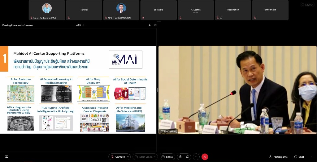Toggle the Start video button
The width and height of the screenshot is (317, 162).
click(143, 157)
